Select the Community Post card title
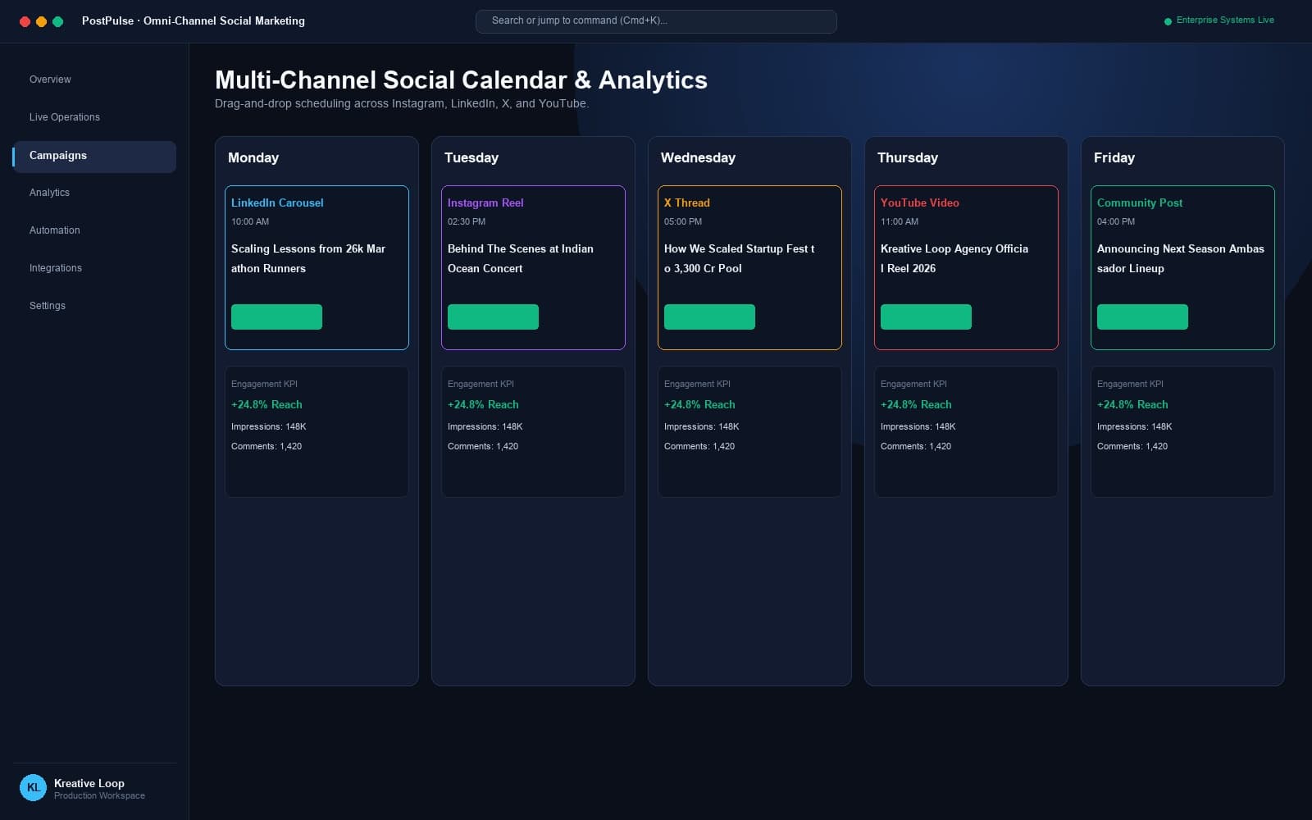The image size is (1312, 820). tap(1140, 203)
